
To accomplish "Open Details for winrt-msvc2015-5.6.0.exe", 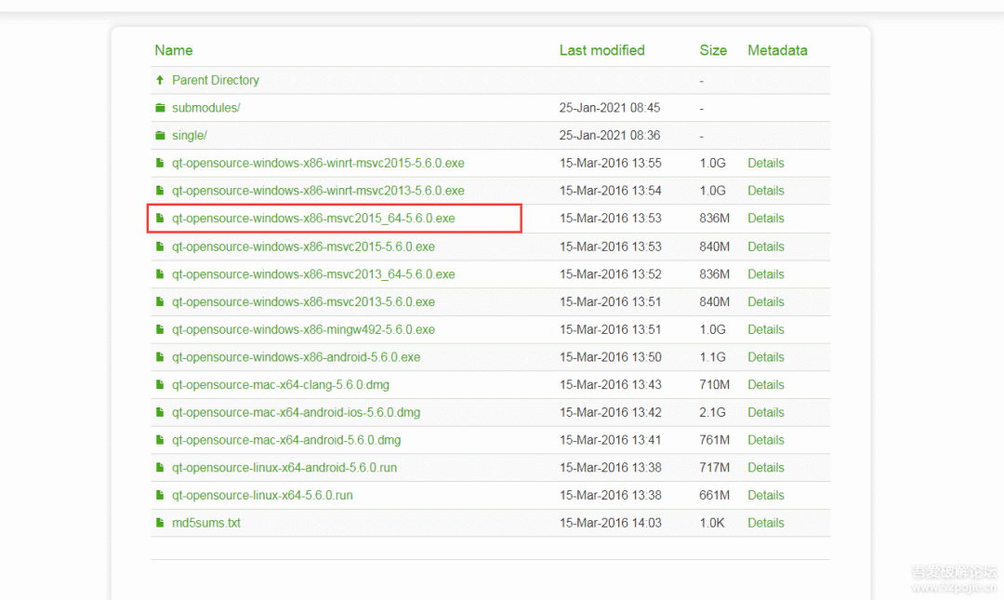I will click(x=766, y=163).
